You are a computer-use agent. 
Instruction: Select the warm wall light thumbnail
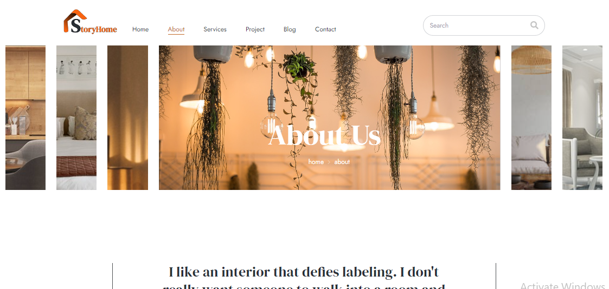(x=127, y=118)
